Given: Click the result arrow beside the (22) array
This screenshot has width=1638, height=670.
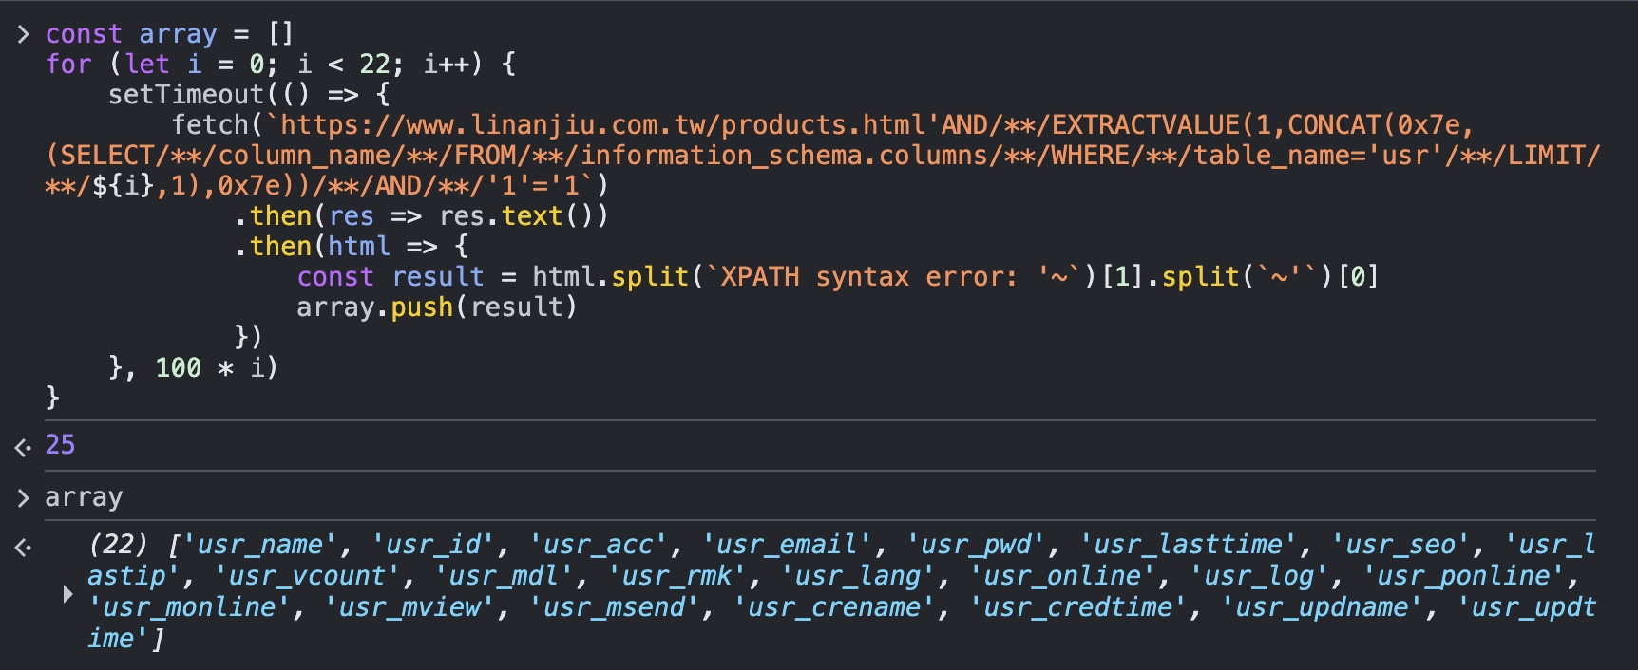Looking at the screenshot, I should pyautogui.click(x=24, y=547).
